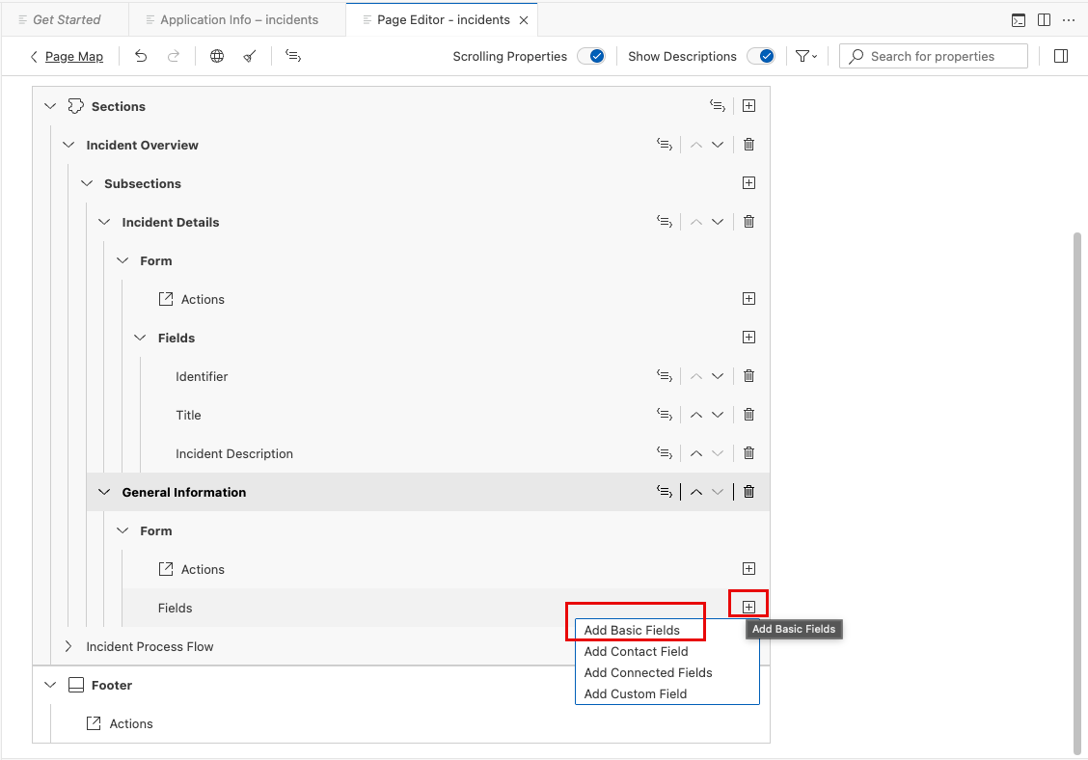The height and width of the screenshot is (760, 1088).
Task: Go back to Page Map
Action: [x=67, y=57]
